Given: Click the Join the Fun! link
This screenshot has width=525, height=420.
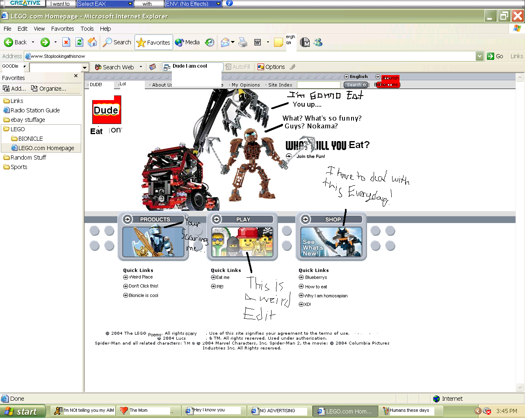Looking at the screenshot, I should click(310, 156).
